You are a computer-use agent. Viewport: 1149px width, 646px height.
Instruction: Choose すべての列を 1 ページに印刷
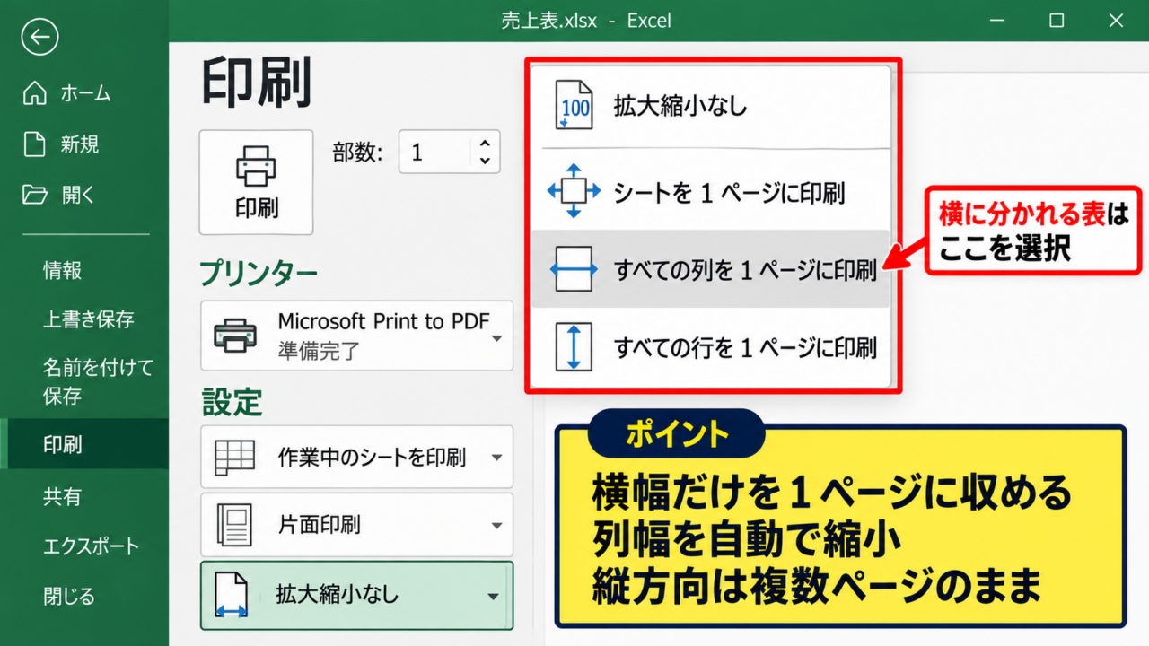click(711, 269)
